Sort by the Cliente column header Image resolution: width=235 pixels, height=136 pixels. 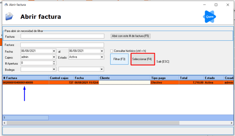point(124,78)
